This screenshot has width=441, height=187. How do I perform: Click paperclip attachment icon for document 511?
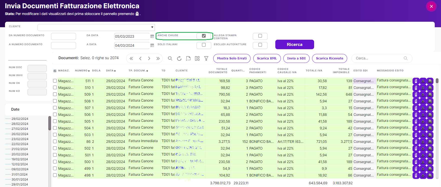click(x=416, y=81)
